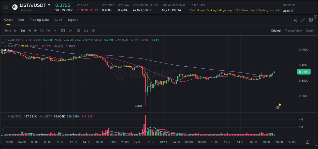Select the 1H timeframe

point(29,31)
